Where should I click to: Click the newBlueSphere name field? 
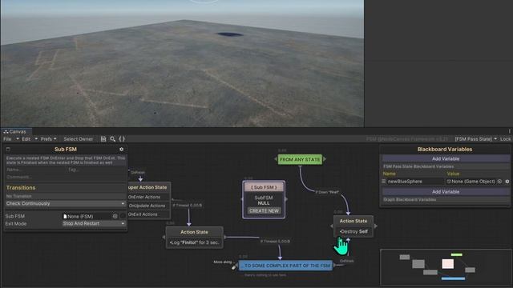coord(415,182)
